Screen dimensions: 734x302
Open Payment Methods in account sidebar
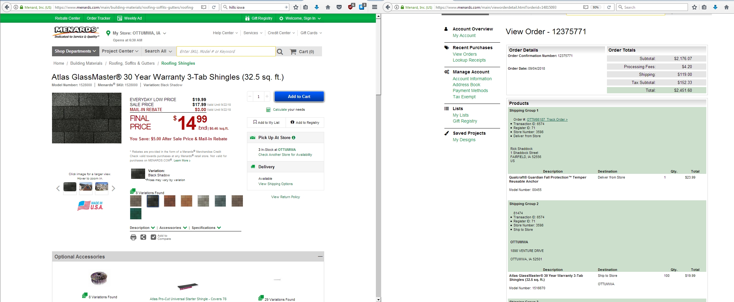point(470,91)
